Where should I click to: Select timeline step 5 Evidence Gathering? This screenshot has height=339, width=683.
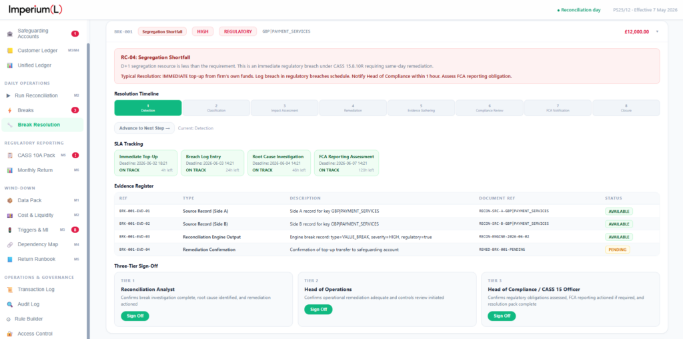coord(422,108)
